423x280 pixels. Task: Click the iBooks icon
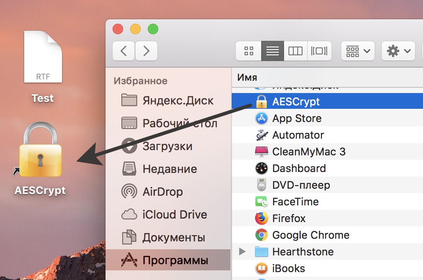[262, 269]
